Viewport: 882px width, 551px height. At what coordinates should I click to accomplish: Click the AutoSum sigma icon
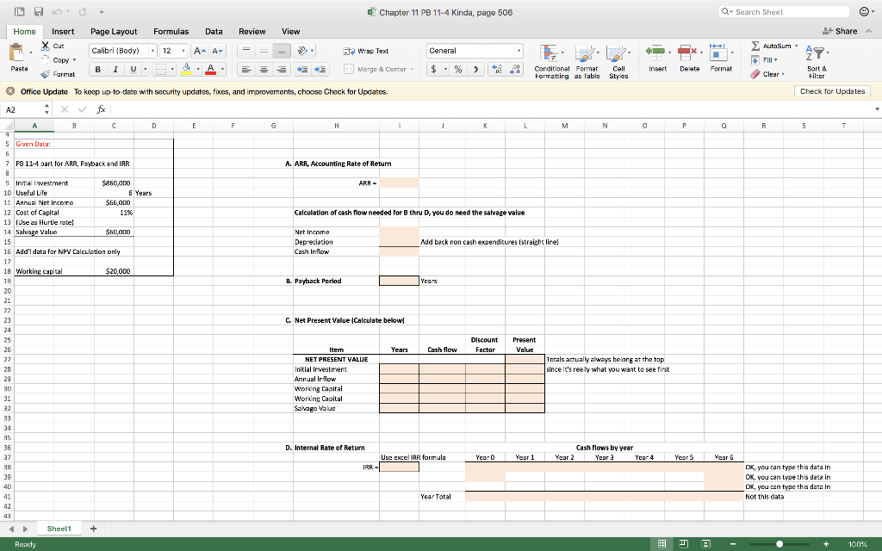(755, 46)
